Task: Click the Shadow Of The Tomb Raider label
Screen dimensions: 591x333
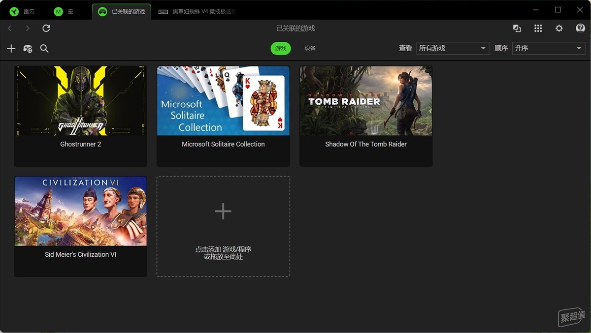Action: click(366, 144)
